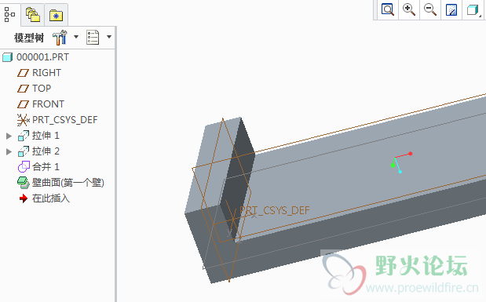Open the Show list dropdown arrow
Screen dimensions: 486x302
[x=109, y=37]
